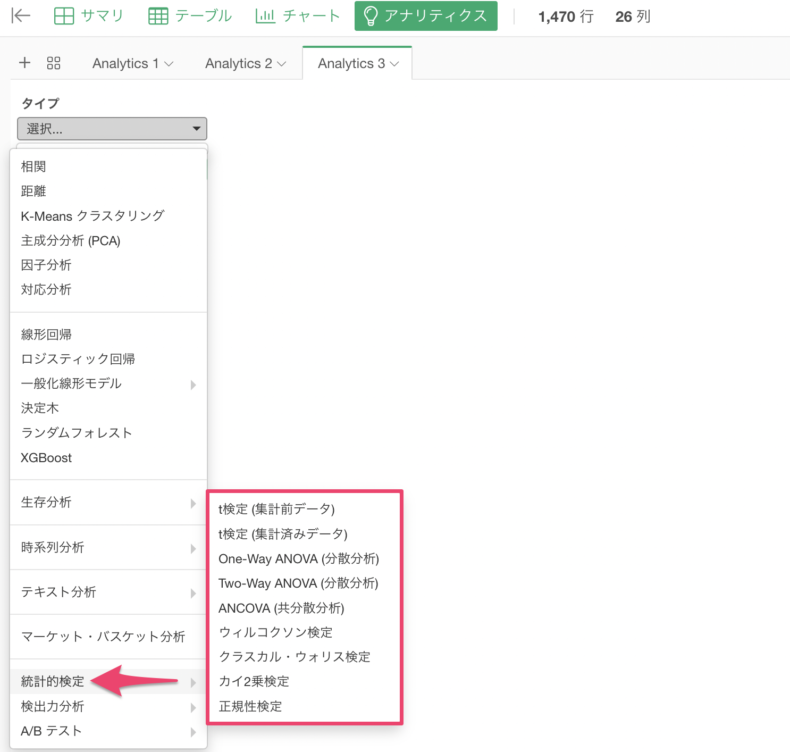The height and width of the screenshot is (752, 790).
Task: Switch to the テーブル table view
Action: pyautogui.click(x=190, y=16)
